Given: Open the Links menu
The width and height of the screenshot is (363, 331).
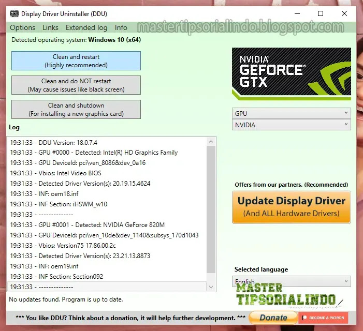Looking at the screenshot, I should coord(50,28).
